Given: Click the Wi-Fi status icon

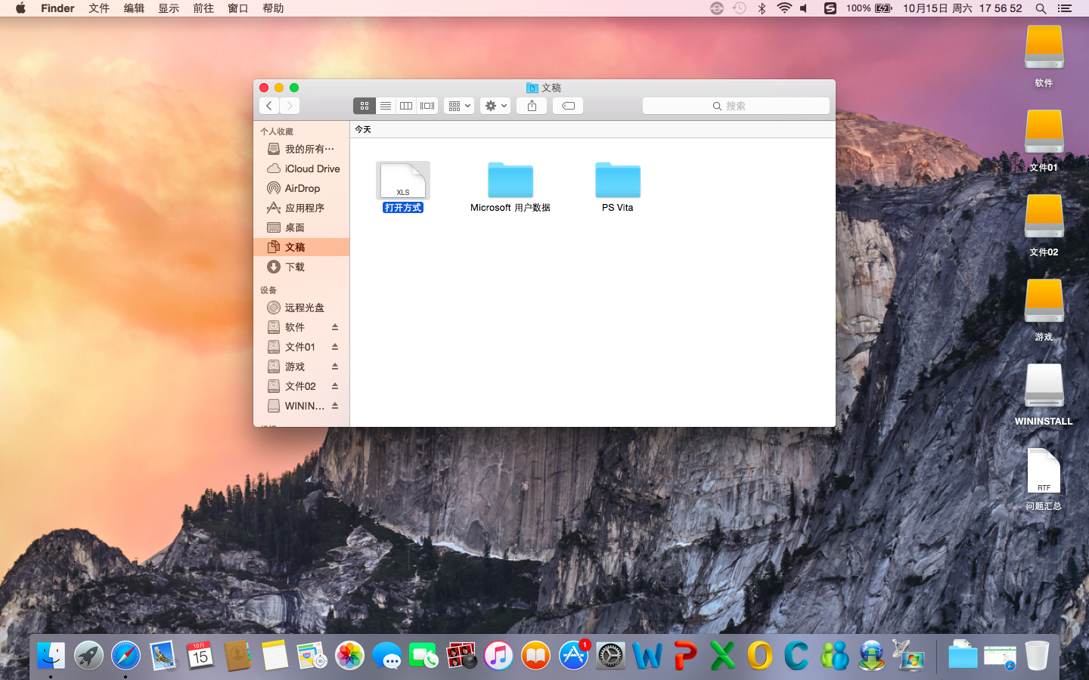Looking at the screenshot, I should (784, 8).
